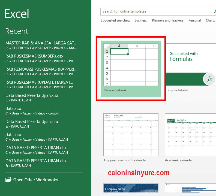The image size is (216, 196).
Task: Click the fx icon on Formula tutorial
Action: 209,79
